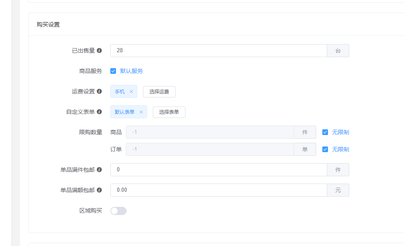The image size is (404, 246).
Task: Click the 限购数量 field label
Action: (x=91, y=132)
